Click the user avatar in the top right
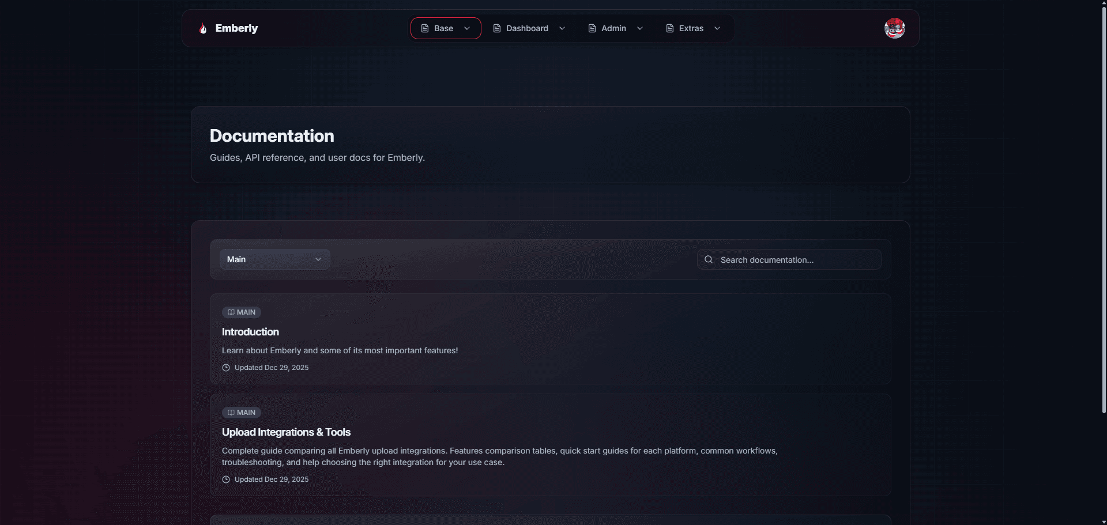Viewport: 1107px width, 525px height. tap(894, 28)
